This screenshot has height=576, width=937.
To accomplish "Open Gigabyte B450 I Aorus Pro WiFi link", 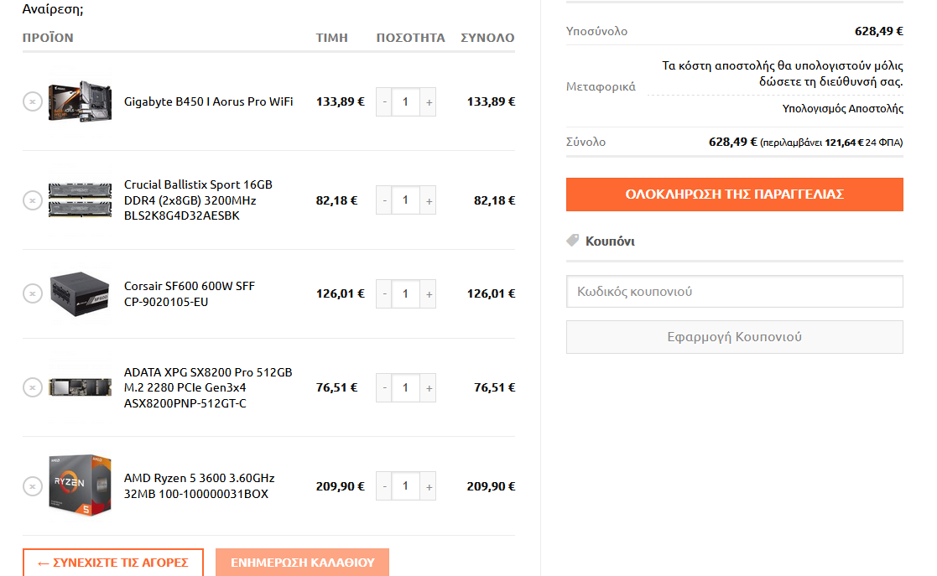I will [x=209, y=101].
